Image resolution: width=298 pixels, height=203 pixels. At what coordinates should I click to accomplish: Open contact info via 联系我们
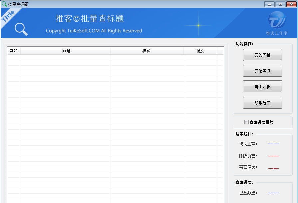[262, 102]
